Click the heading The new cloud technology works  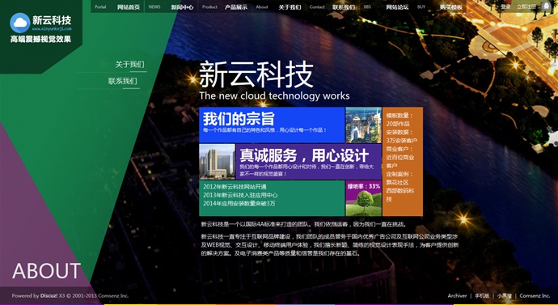[274, 95]
